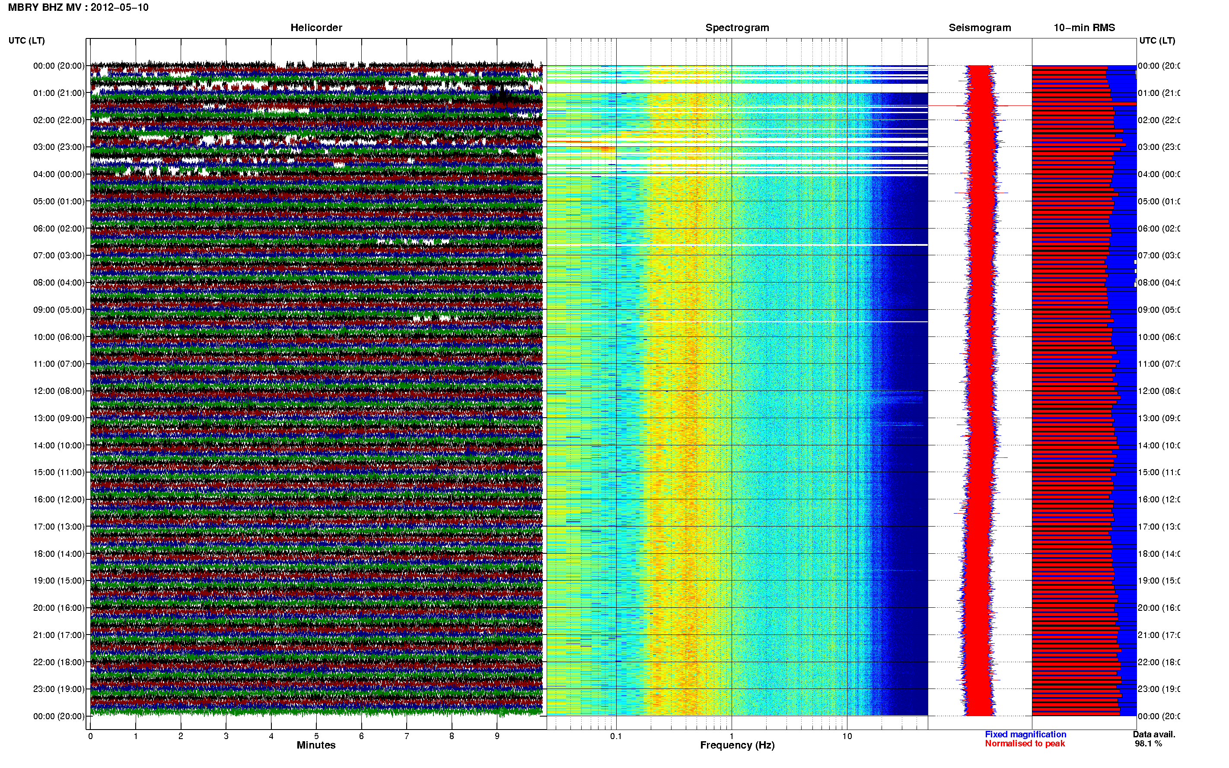This screenshot has height=768, width=1229.
Task: Click the left time label '18:00 (14:00)'
Action: coord(59,554)
